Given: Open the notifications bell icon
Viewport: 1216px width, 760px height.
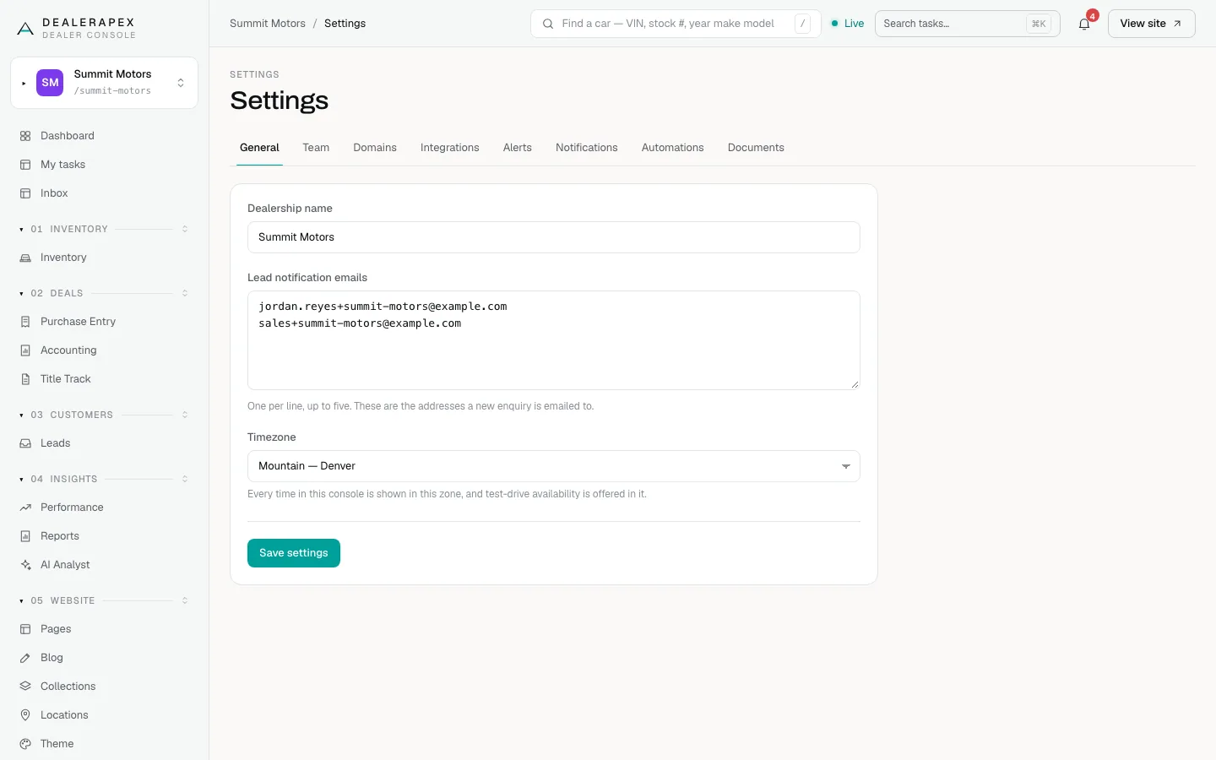Looking at the screenshot, I should (x=1084, y=24).
